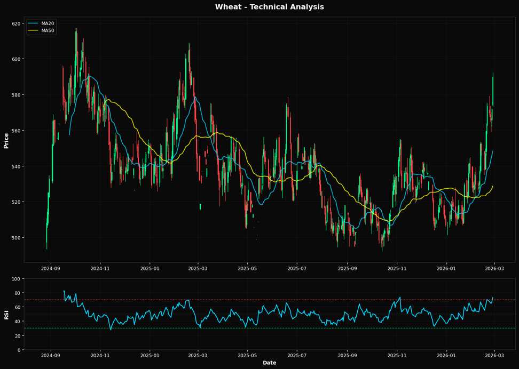Viewport: 519px width, 369px height.
Task: Click the chart title "Wheat - Technical Analysis"
Action: [x=270, y=6]
